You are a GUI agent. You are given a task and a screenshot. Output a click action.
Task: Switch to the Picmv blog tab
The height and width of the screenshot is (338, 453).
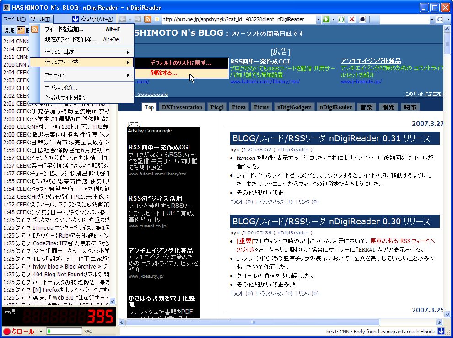(x=261, y=107)
